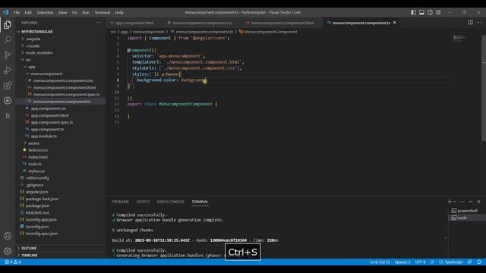
Task: Open the Accounts menu icon
Action: click(8, 236)
